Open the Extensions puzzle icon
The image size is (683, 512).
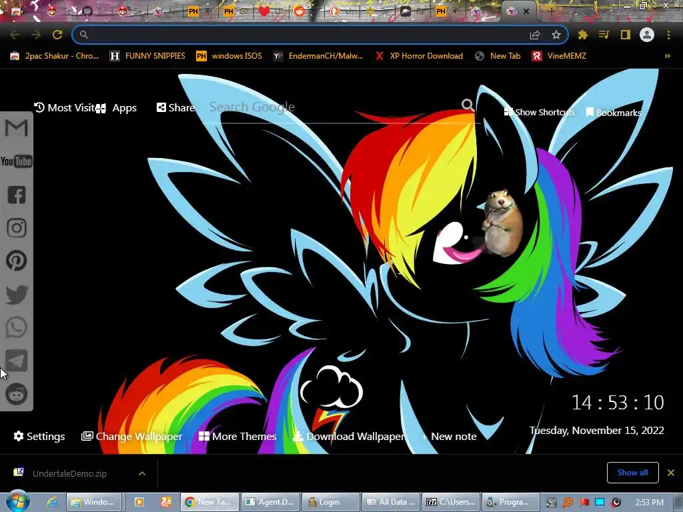coord(583,35)
